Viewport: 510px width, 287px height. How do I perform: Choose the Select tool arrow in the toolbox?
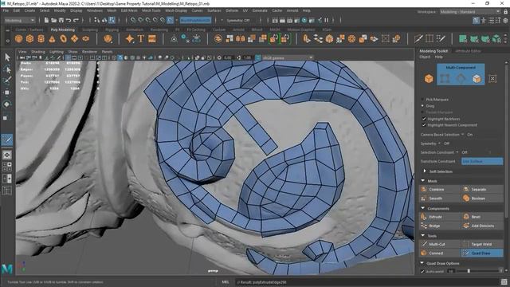7,57
